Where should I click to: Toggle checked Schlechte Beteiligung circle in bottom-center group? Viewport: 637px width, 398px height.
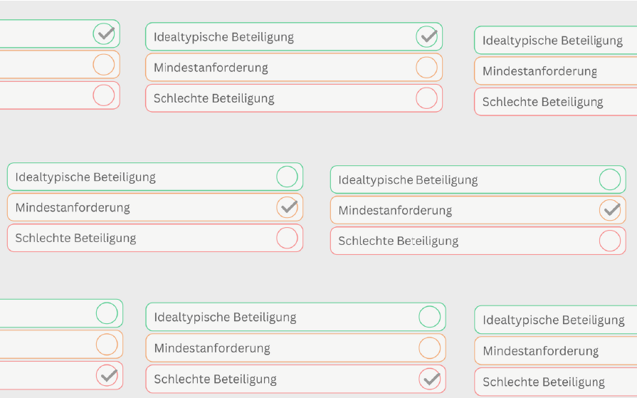tap(430, 379)
